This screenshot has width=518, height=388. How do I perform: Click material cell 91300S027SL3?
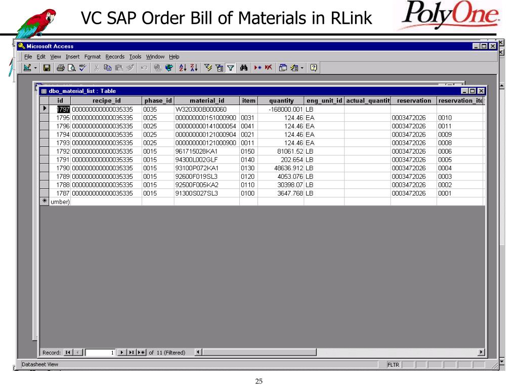207,193
